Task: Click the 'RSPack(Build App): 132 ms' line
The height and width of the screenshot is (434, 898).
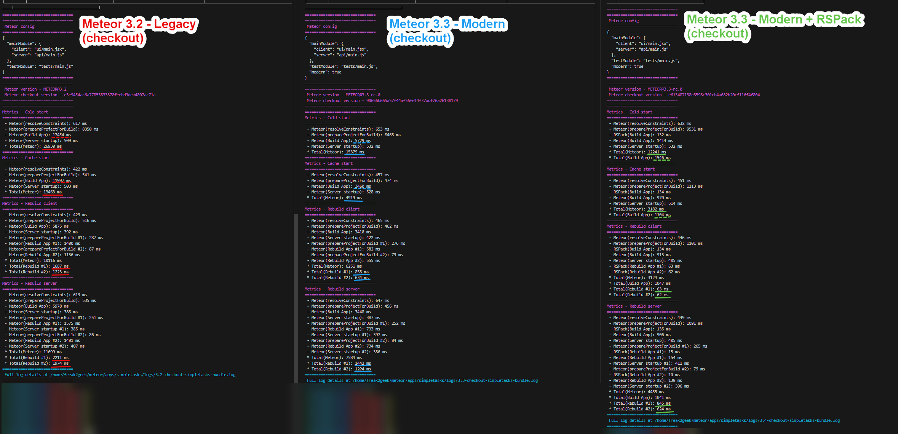Action: 640,135
